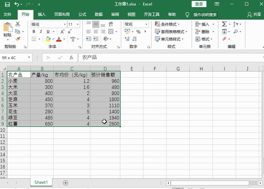Select the 套用表格格式 table style icon
The image size is (264, 189).
158,32
